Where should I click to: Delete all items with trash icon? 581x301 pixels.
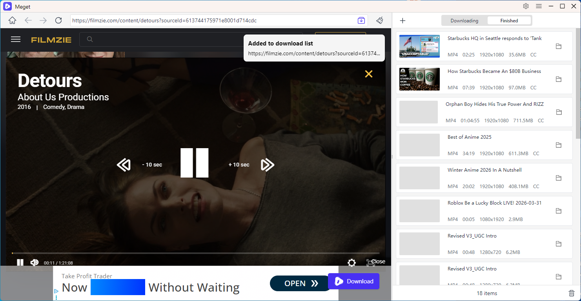(572, 293)
